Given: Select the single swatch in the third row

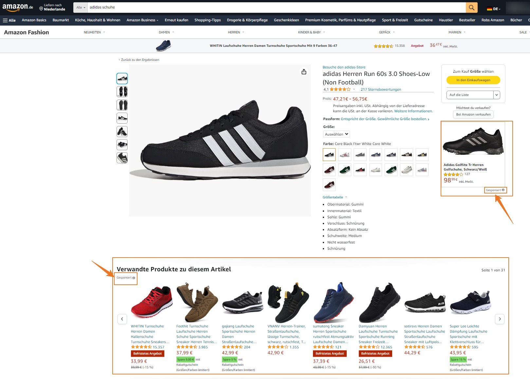Looking at the screenshot, I should pos(329,185).
